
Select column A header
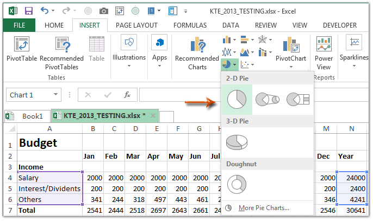click(49, 129)
